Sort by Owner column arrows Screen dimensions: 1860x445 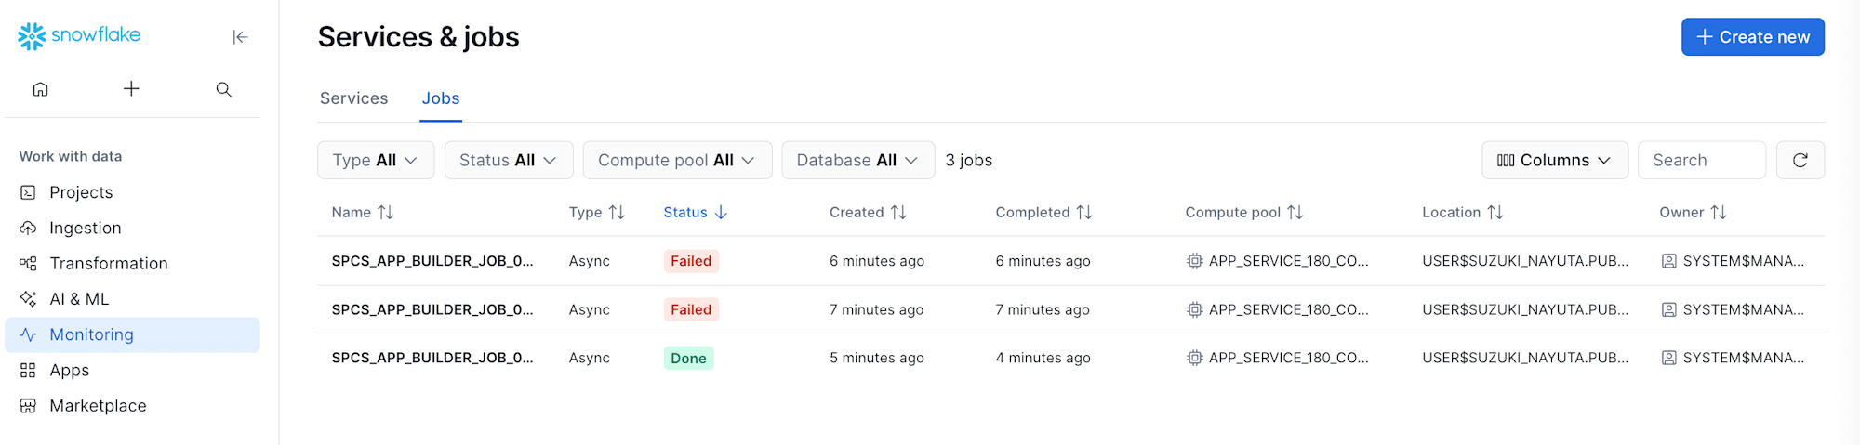pos(1718,213)
